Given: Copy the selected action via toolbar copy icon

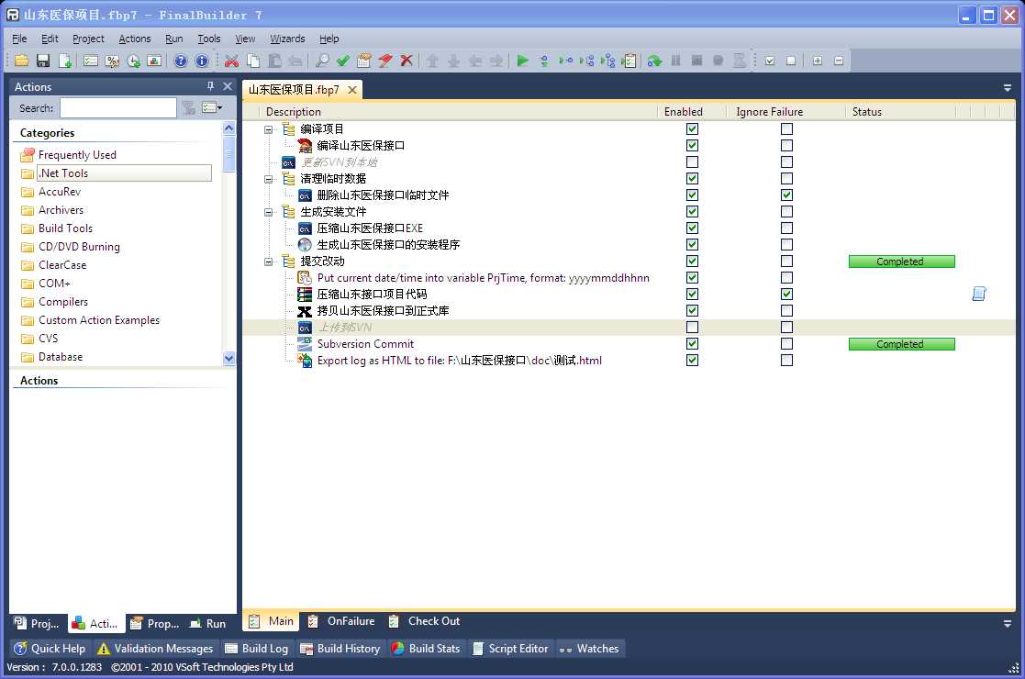Looking at the screenshot, I should pyautogui.click(x=253, y=61).
